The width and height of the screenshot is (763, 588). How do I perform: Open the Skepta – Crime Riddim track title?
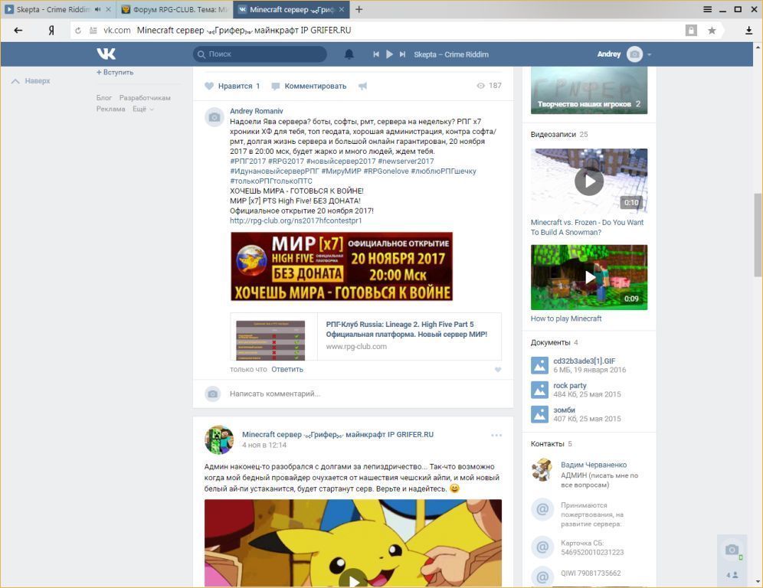coord(451,54)
